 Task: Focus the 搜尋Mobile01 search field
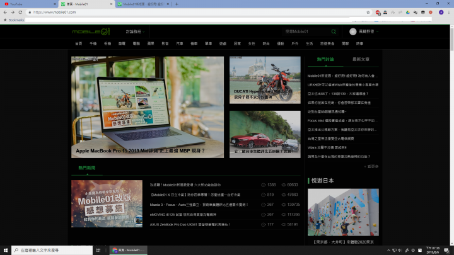click(306, 31)
